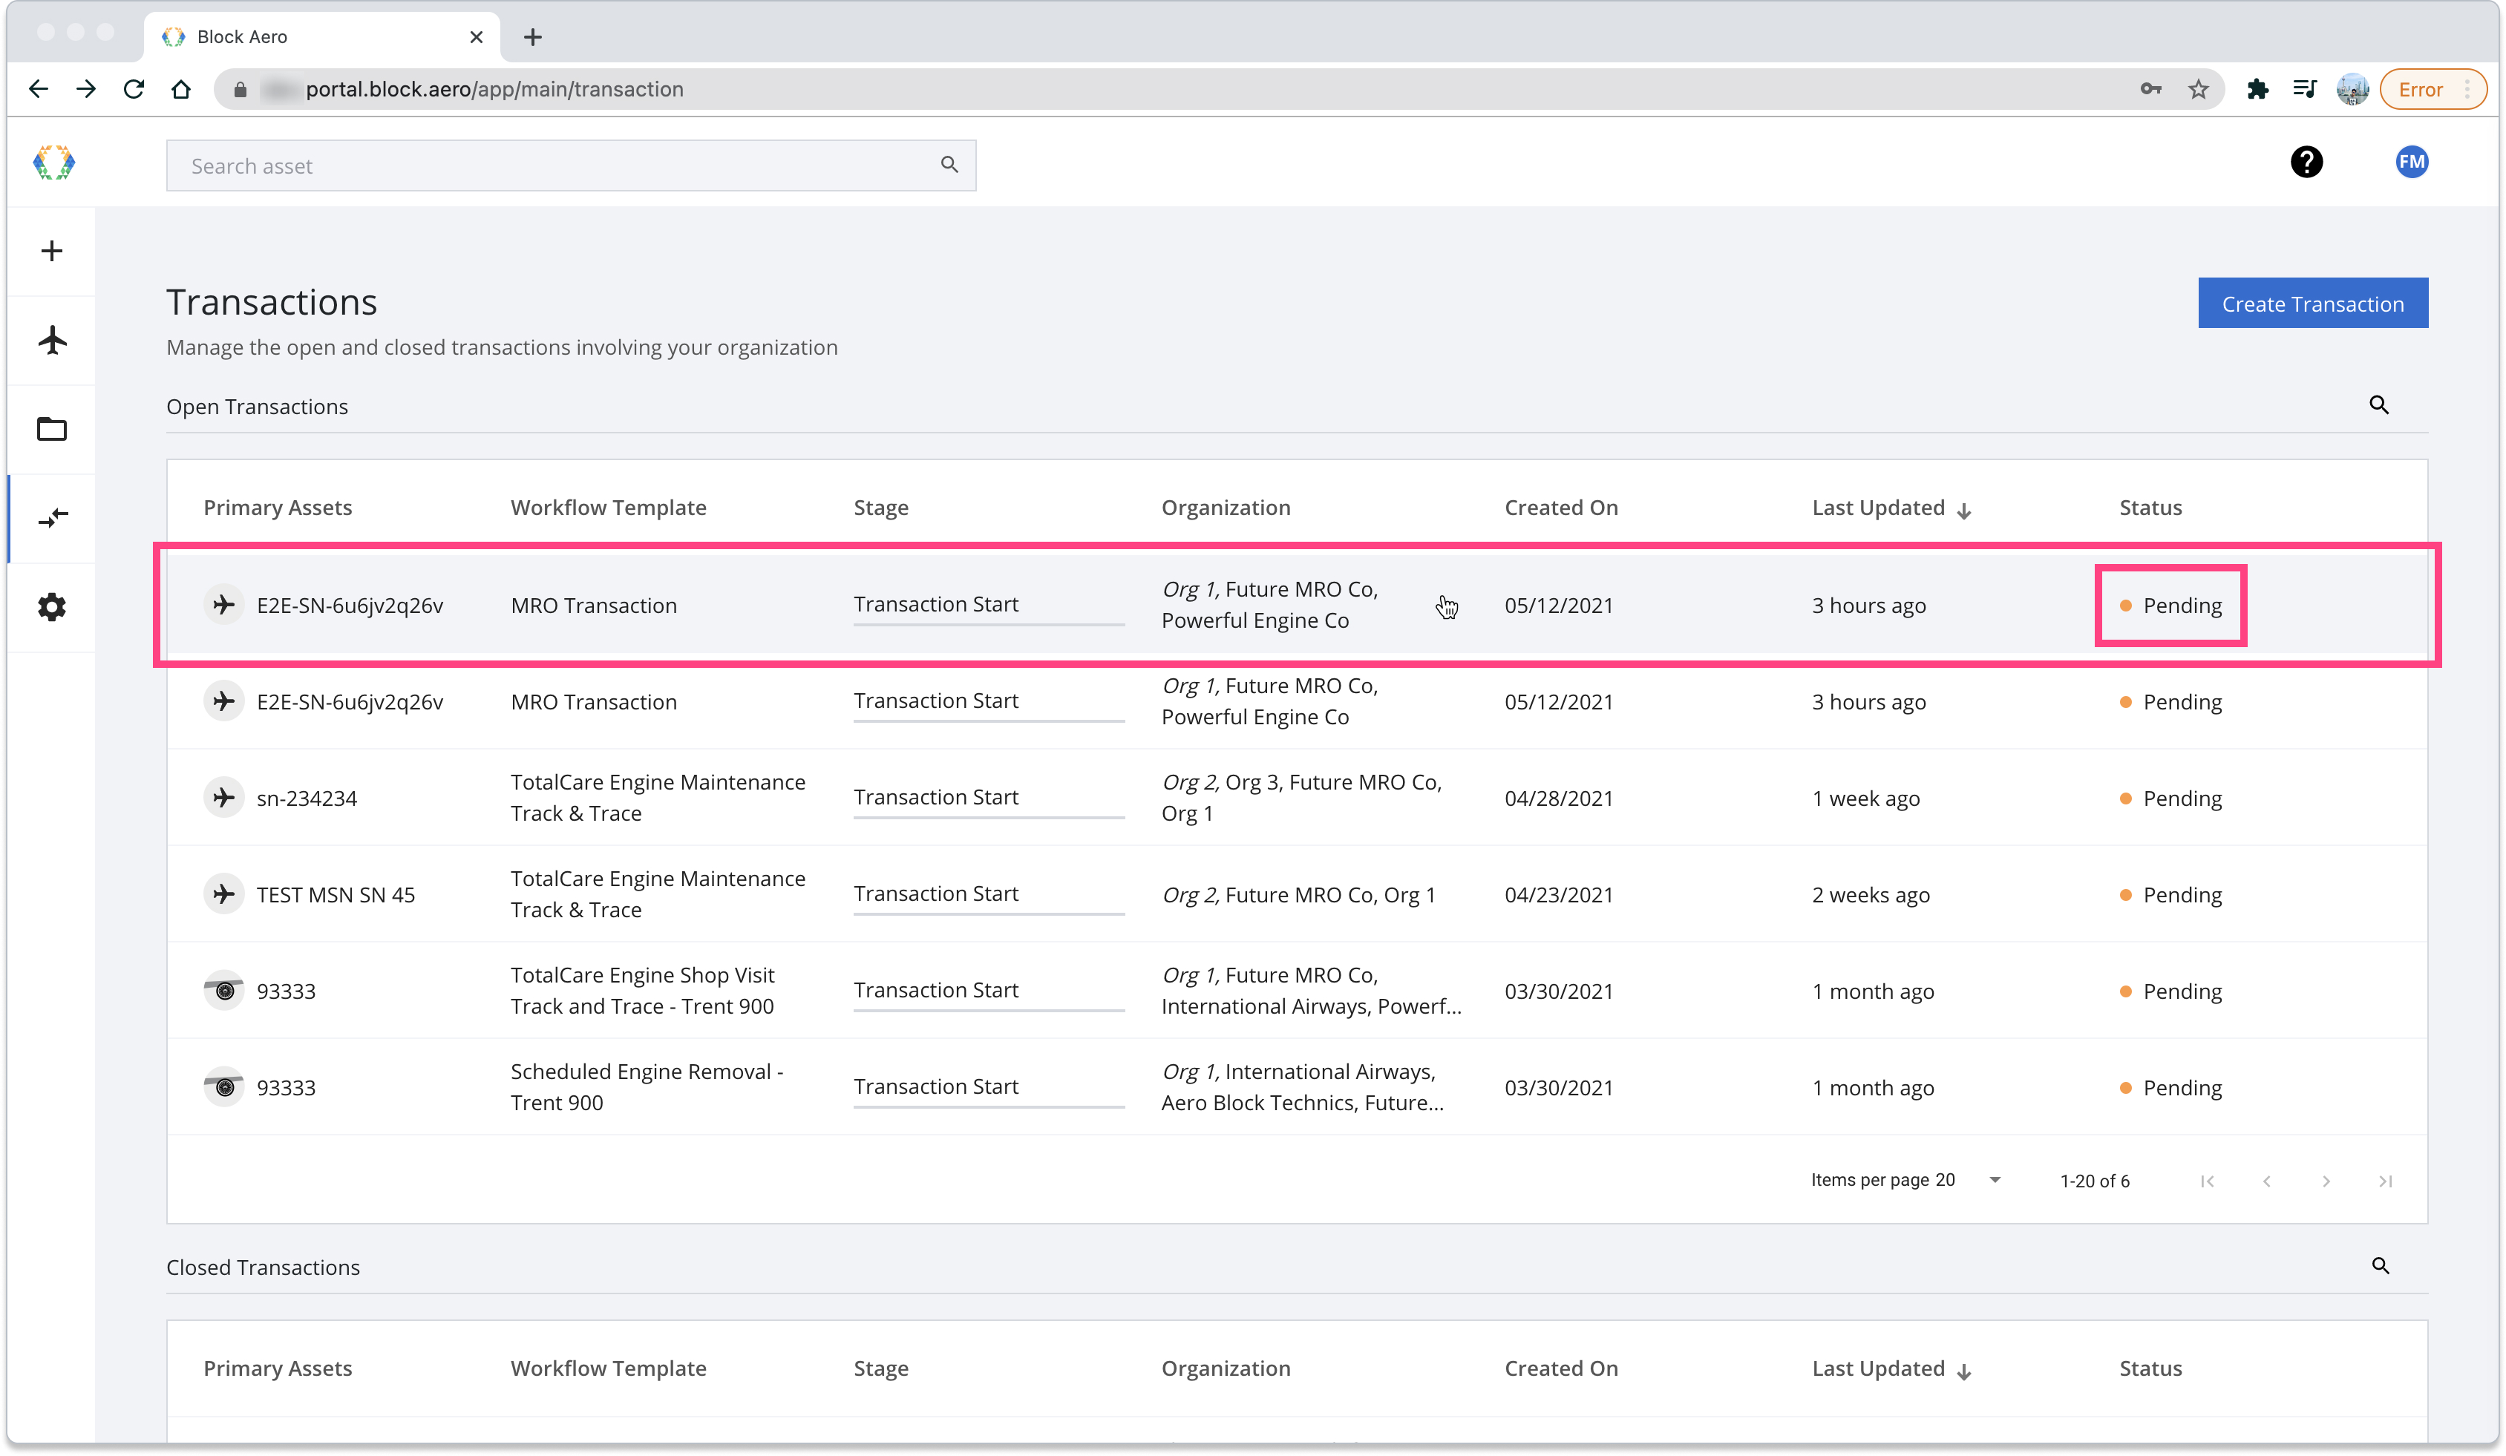Screen dimensions: 2506x1456
Task: Open the help question mark icon
Action: 2306,162
